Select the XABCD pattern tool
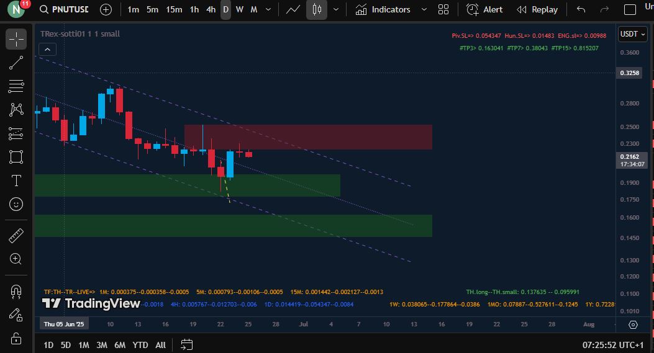654x353 pixels. tap(16, 110)
